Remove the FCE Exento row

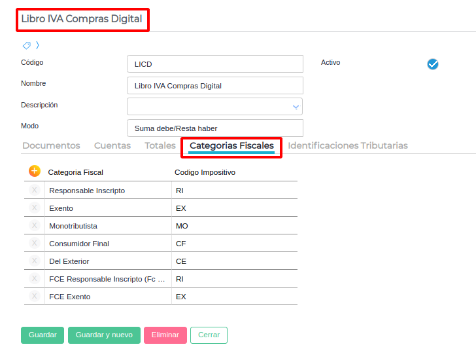[35, 297]
